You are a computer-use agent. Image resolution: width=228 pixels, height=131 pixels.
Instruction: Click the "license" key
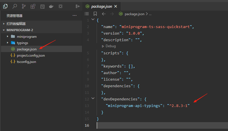pyautogui.click(x=111, y=79)
